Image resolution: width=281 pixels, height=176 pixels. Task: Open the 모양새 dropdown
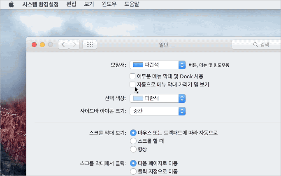158,65
